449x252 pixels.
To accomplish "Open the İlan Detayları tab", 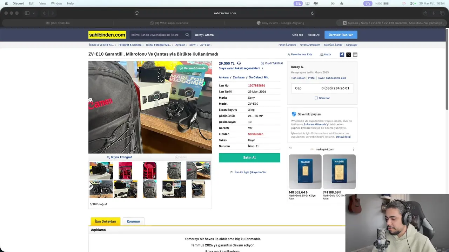I will (x=105, y=221).
